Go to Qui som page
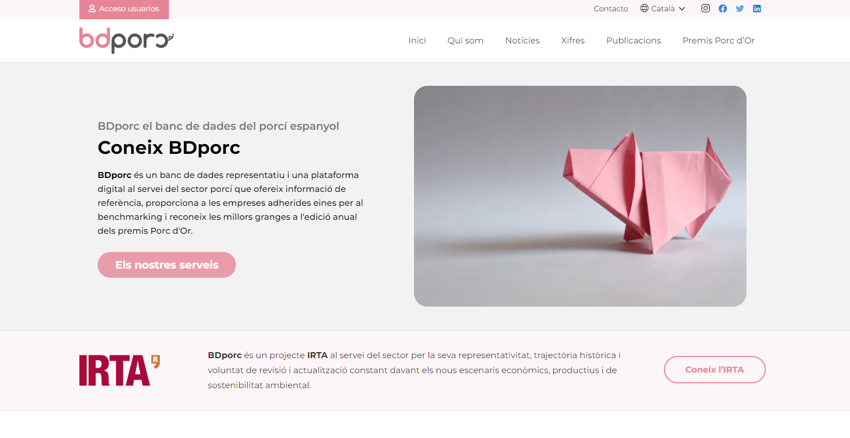The width and height of the screenshot is (850, 438). 465,41
